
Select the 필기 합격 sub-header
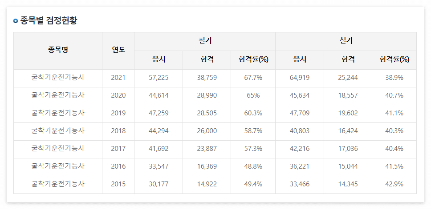[x=207, y=59]
